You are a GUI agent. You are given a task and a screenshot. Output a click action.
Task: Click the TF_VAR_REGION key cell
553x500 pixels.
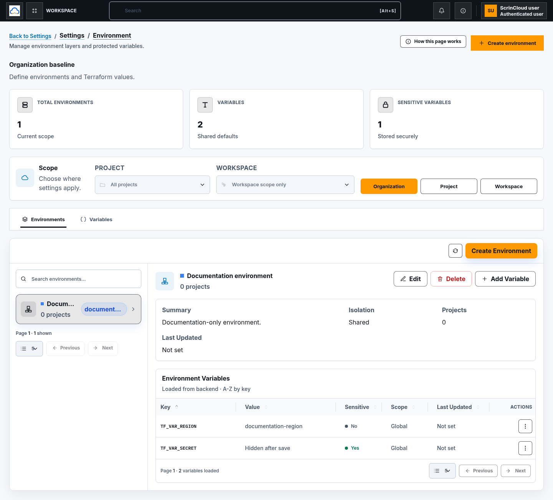[x=179, y=426]
